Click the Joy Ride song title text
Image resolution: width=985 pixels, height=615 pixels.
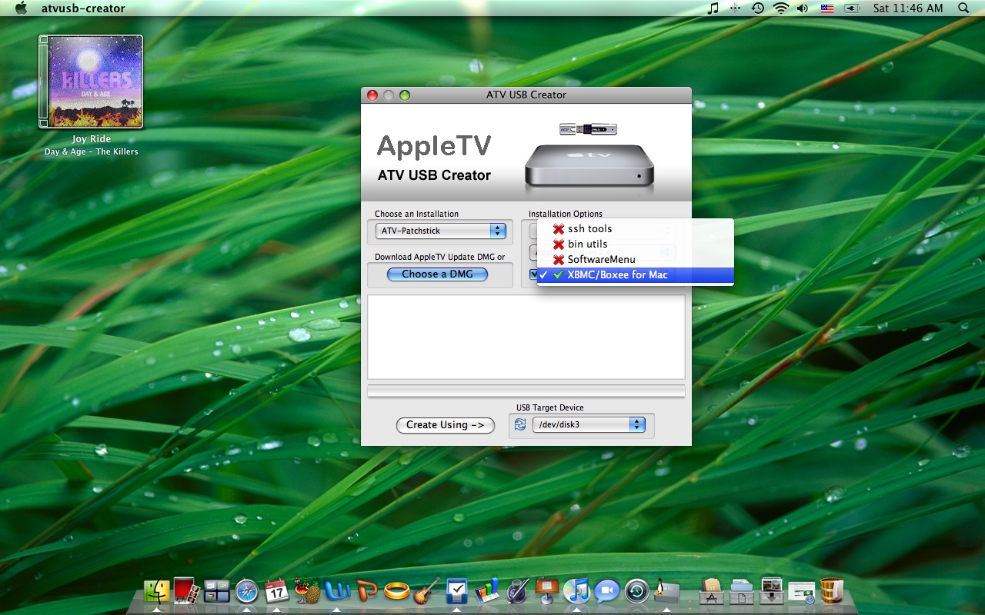tap(92, 139)
